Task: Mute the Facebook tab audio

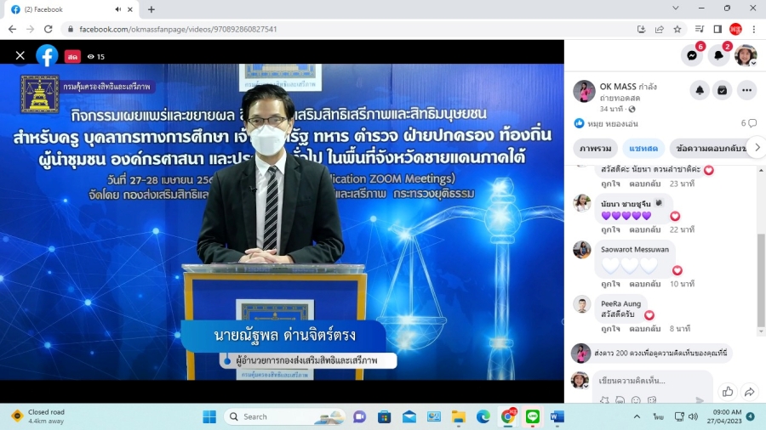Action: pyautogui.click(x=117, y=9)
